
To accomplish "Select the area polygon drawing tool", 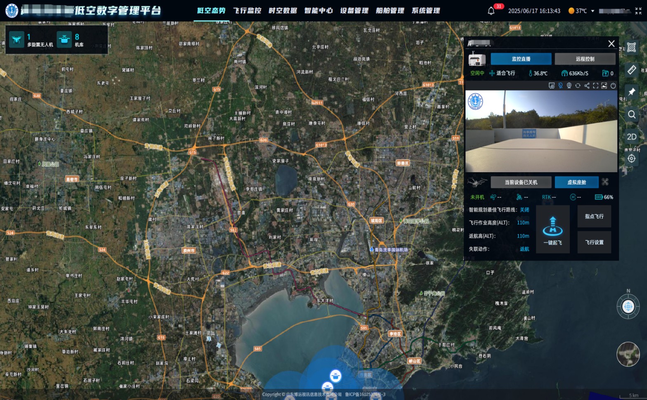I will pyautogui.click(x=631, y=47).
